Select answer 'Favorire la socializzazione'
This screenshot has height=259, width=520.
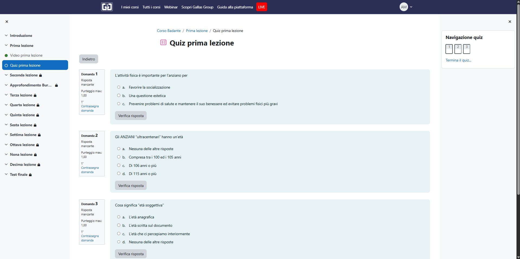click(x=118, y=87)
